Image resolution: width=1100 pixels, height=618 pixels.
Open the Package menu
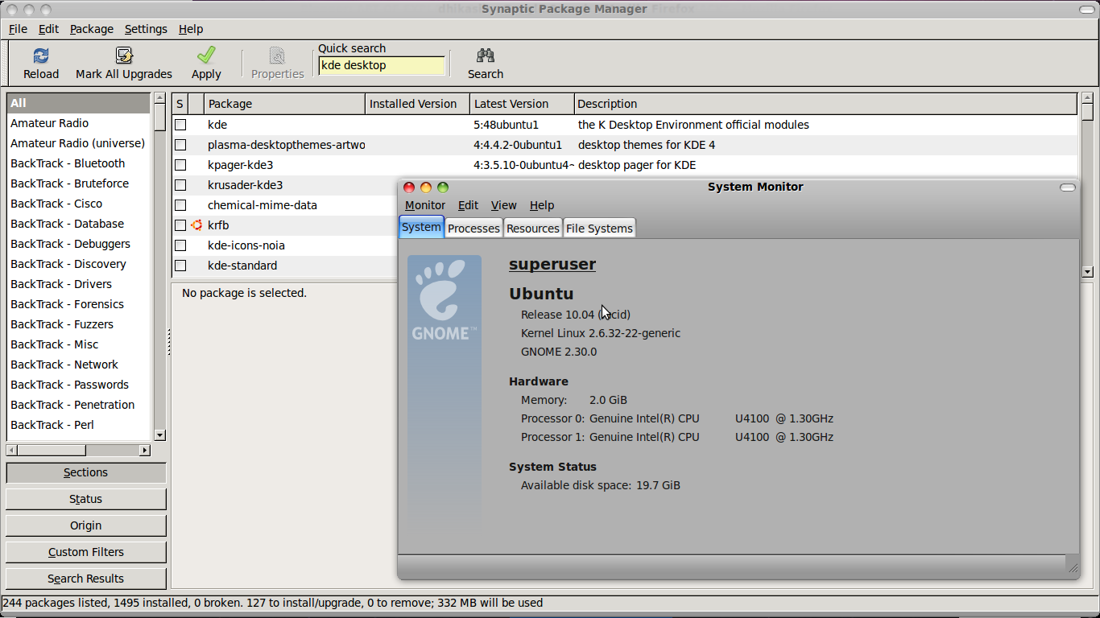pos(92,29)
